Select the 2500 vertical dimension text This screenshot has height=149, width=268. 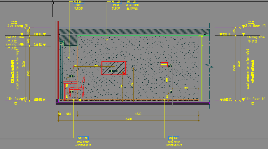[x=234, y=68]
